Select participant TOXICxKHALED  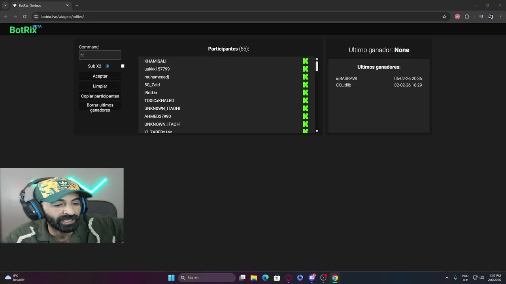pos(159,101)
